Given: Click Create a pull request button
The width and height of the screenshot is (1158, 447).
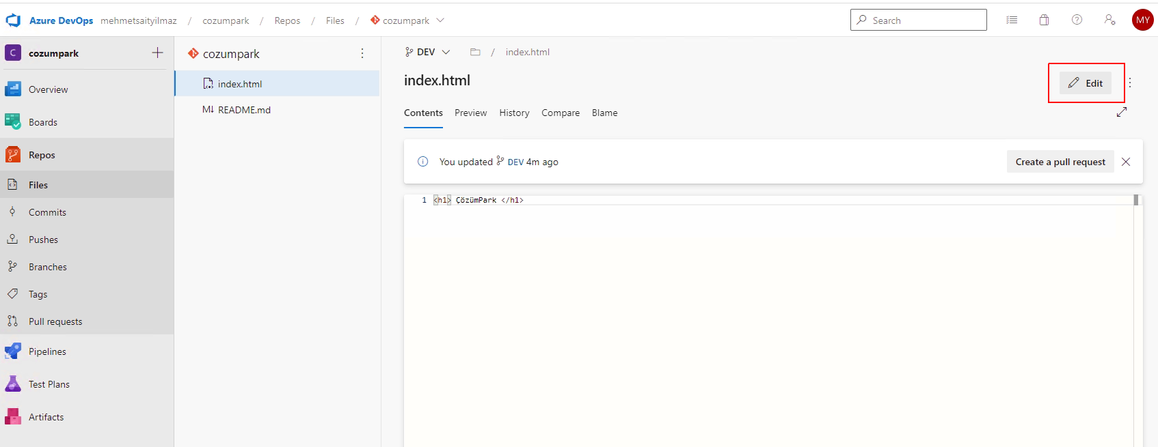Looking at the screenshot, I should pyautogui.click(x=1060, y=162).
